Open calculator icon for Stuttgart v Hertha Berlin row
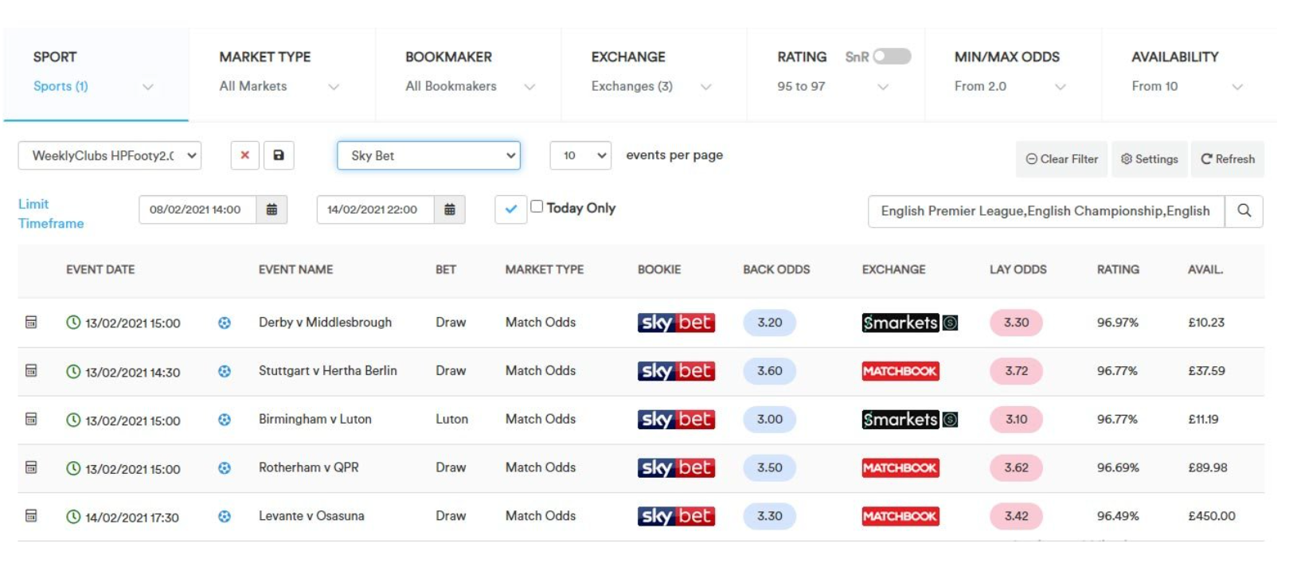 click(x=31, y=370)
